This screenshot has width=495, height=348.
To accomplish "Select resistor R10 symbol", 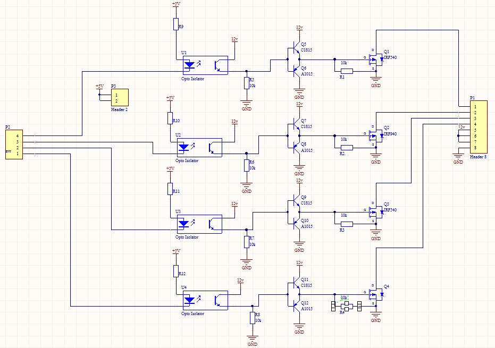I will pos(170,118).
